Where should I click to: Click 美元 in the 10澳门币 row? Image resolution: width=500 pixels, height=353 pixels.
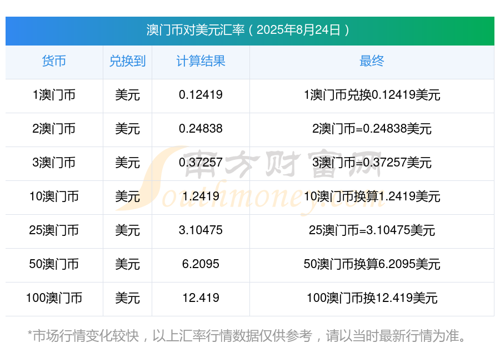coord(127,196)
